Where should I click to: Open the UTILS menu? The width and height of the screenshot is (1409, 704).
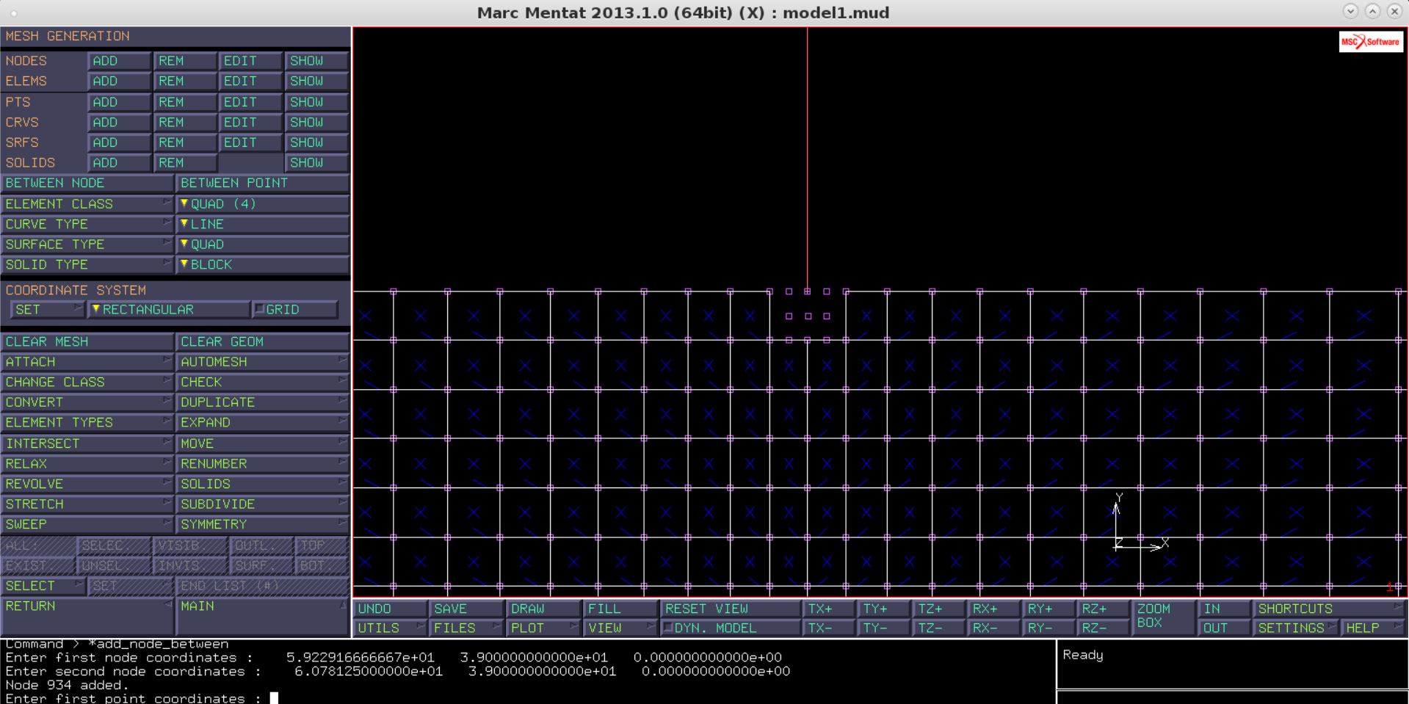pos(391,628)
